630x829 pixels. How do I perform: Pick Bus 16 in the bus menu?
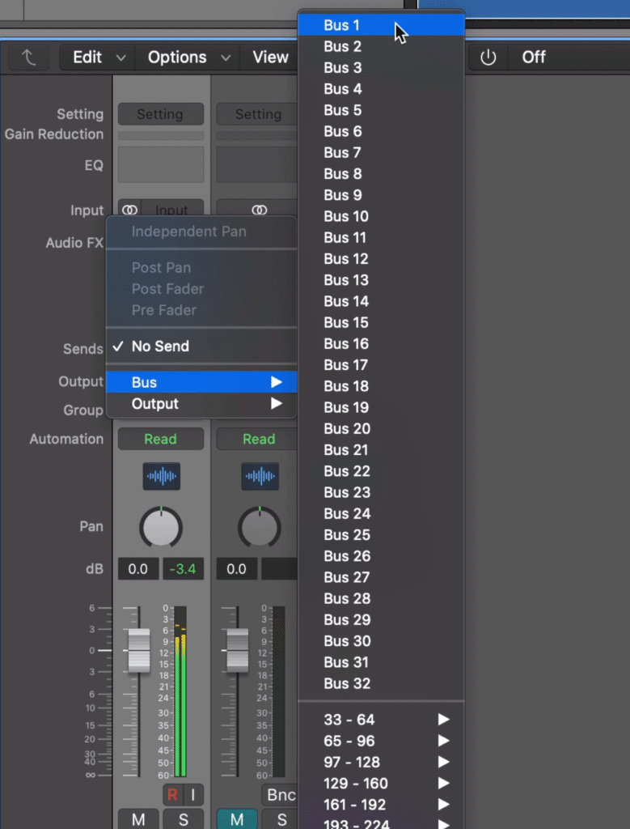tap(381, 343)
